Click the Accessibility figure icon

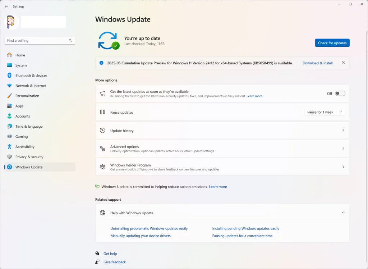(x=9, y=147)
